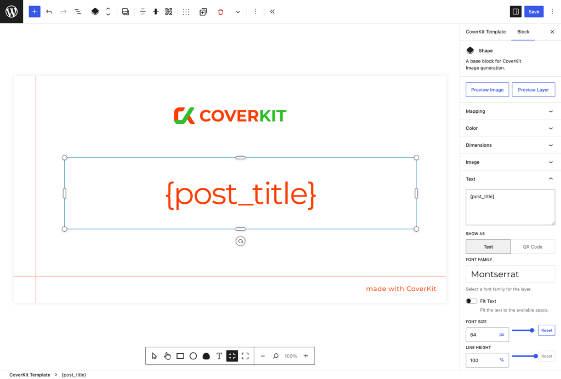Click the line height slider
The image size is (561, 379).
click(x=524, y=356)
